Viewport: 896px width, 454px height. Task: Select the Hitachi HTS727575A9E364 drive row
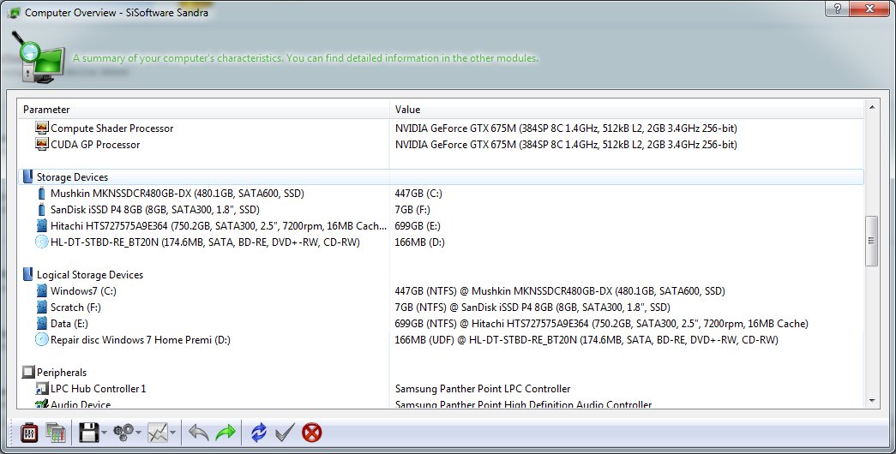(442, 226)
